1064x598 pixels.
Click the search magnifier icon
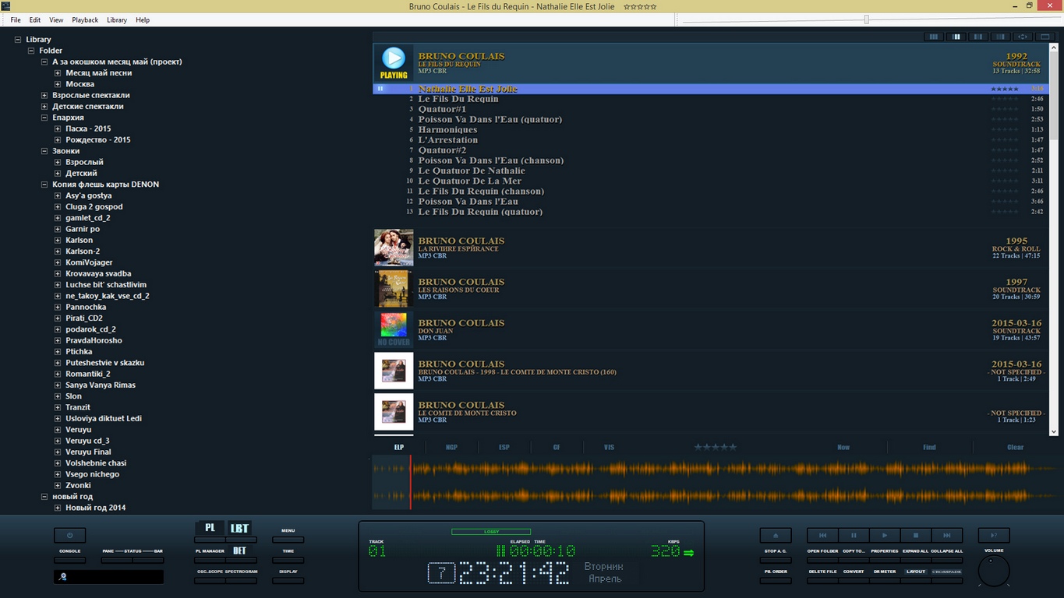(63, 577)
